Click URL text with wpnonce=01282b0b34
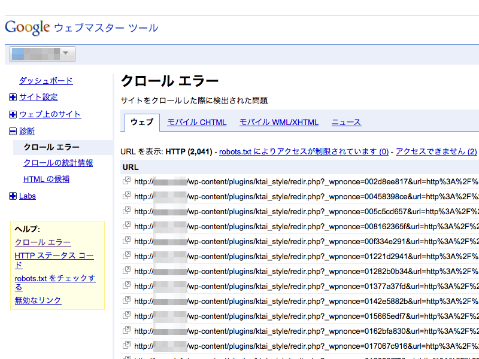This screenshot has width=479, height=359. pyautogui.click(x=307, y=272)
